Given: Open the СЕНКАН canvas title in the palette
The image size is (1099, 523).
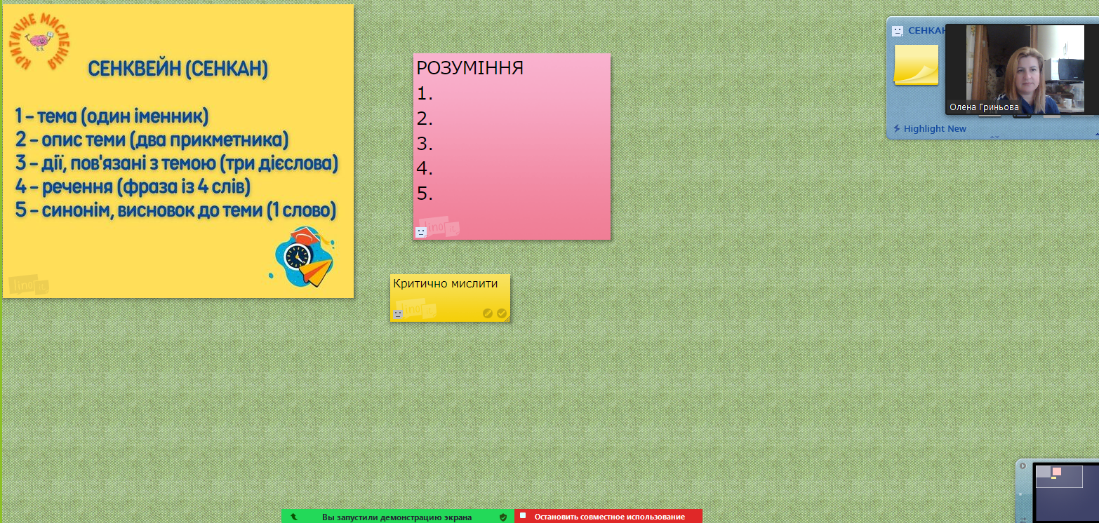Looking at the screenshot, I should 926,31.
